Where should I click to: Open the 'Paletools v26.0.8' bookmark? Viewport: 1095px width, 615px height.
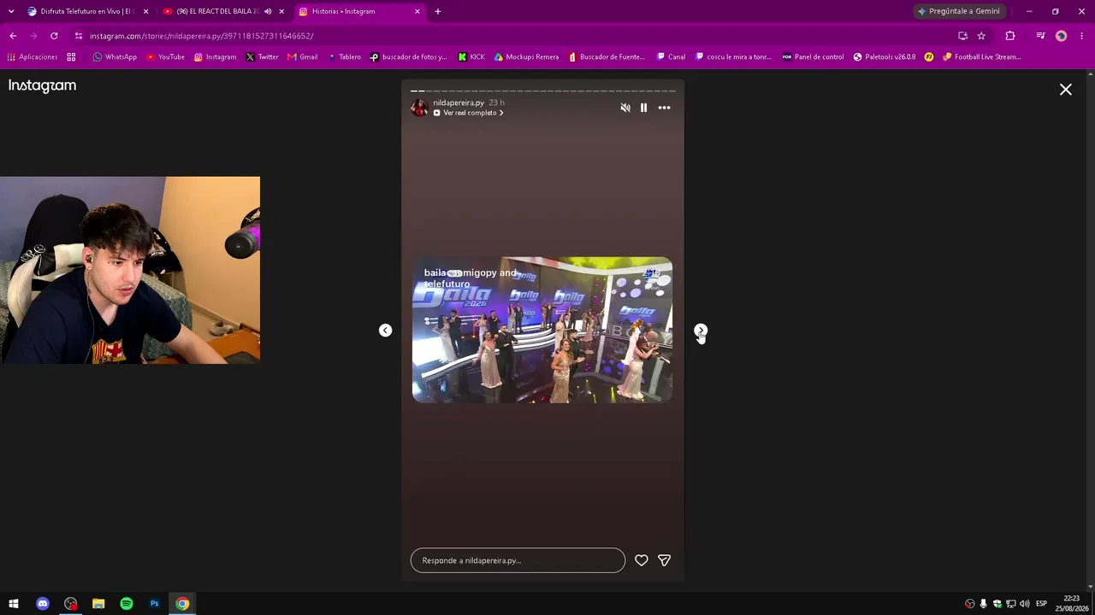(x=884, y=57)
